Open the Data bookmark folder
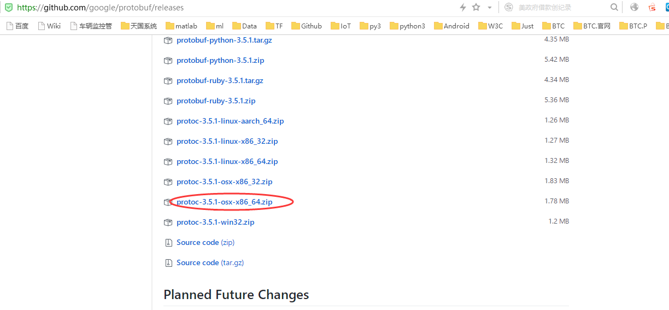Image resolution: width=669 pixels, height=310 pixels. click(x=244, y=26)
